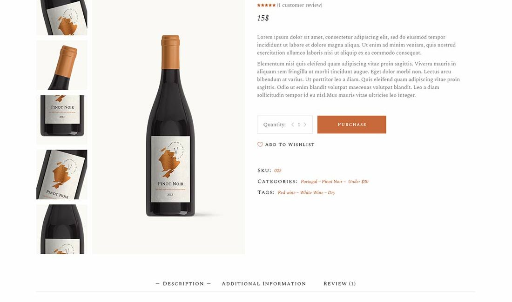Open the Pinot Noir category link
Screen dimensions: 512x302
332,182
